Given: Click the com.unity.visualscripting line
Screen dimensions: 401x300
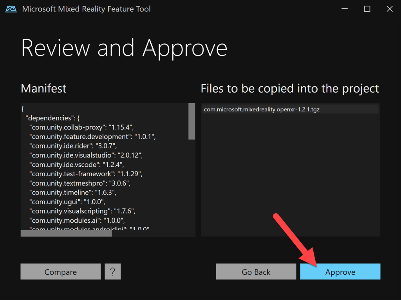Looking at the screenshot, I should 82,211.
